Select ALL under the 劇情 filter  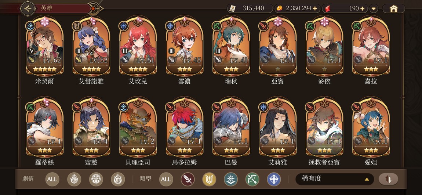(x=52, y=179)
